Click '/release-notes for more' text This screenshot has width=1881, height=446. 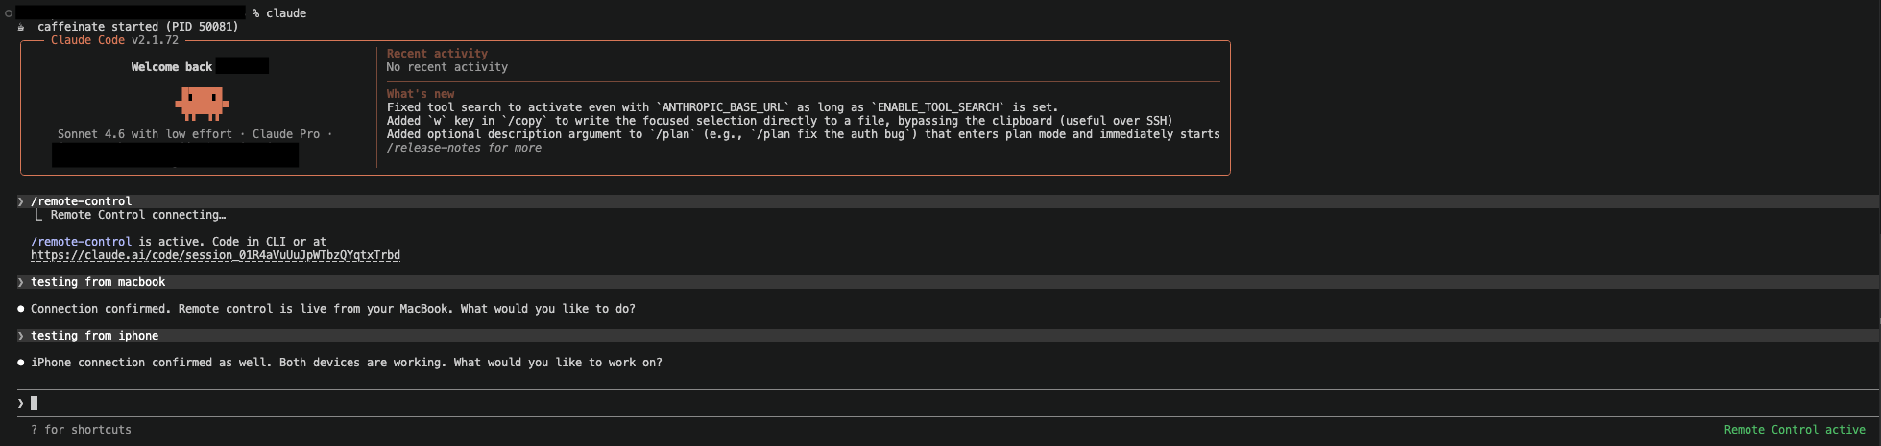pos(464,148)
